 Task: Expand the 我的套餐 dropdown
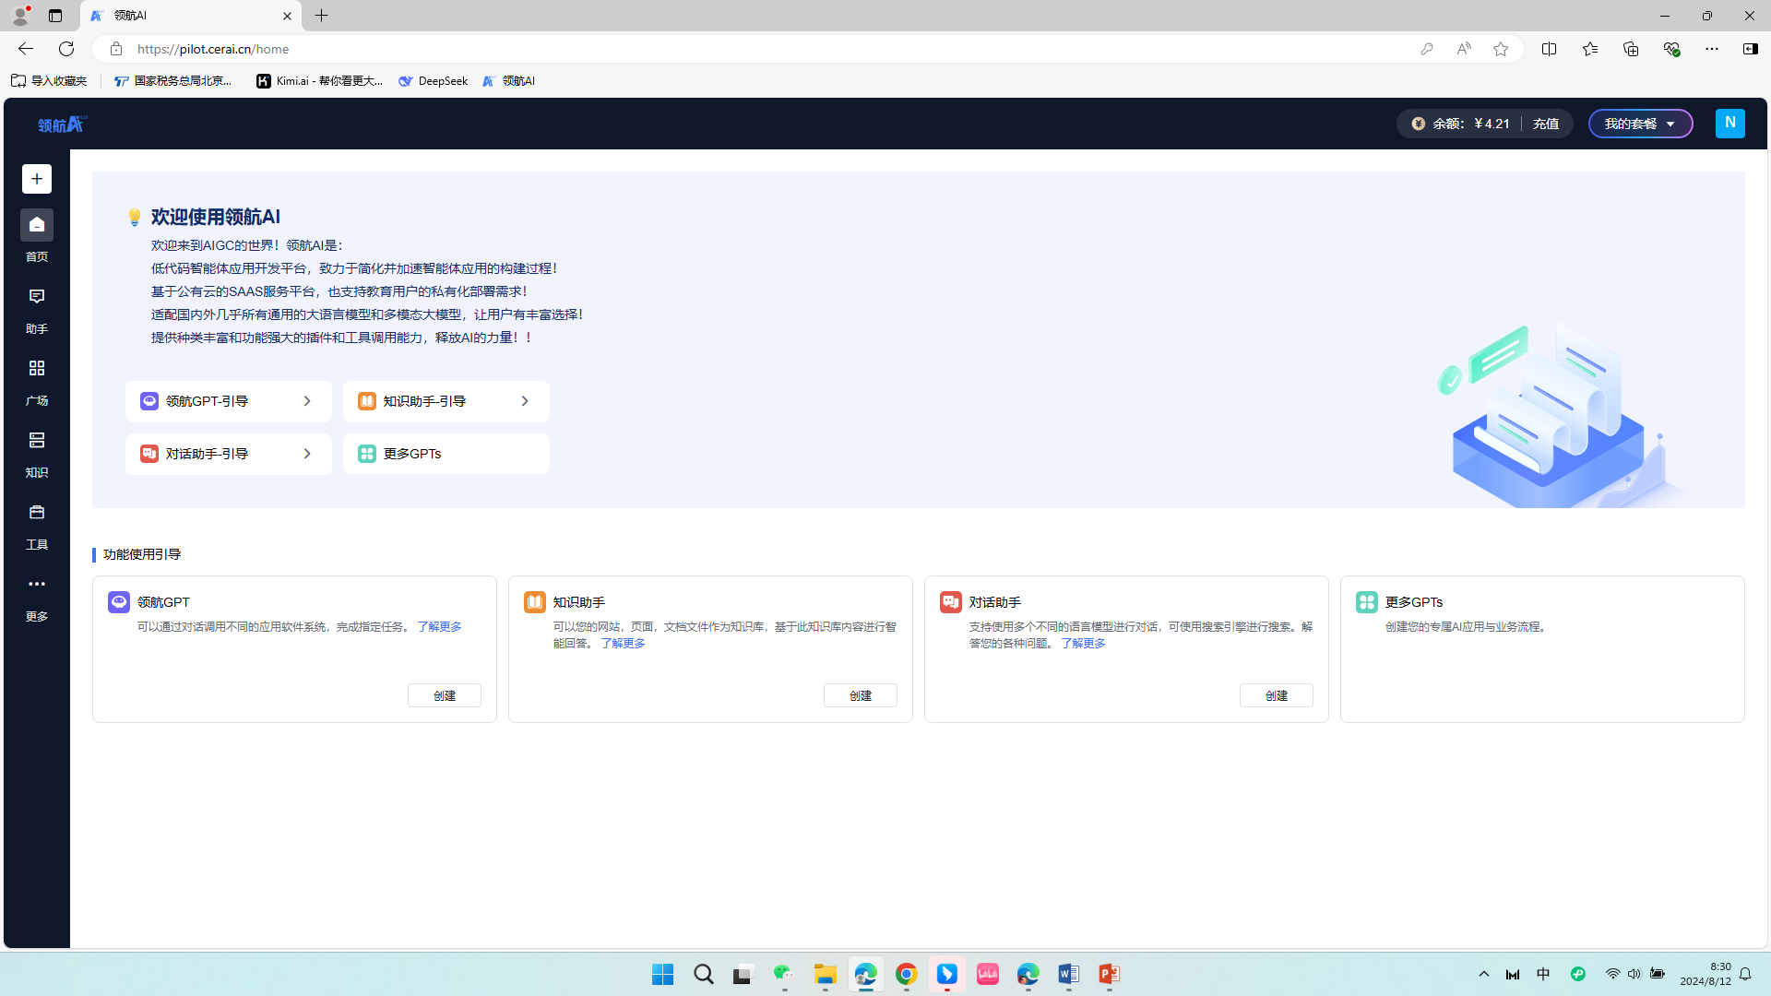pyautogui.click(x=1640, y=124)
